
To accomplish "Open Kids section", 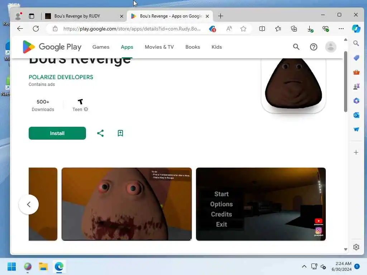I will 216,47.
